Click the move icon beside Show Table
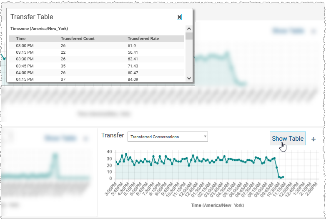The image size is (326, 219). click(x=313, y=139)
